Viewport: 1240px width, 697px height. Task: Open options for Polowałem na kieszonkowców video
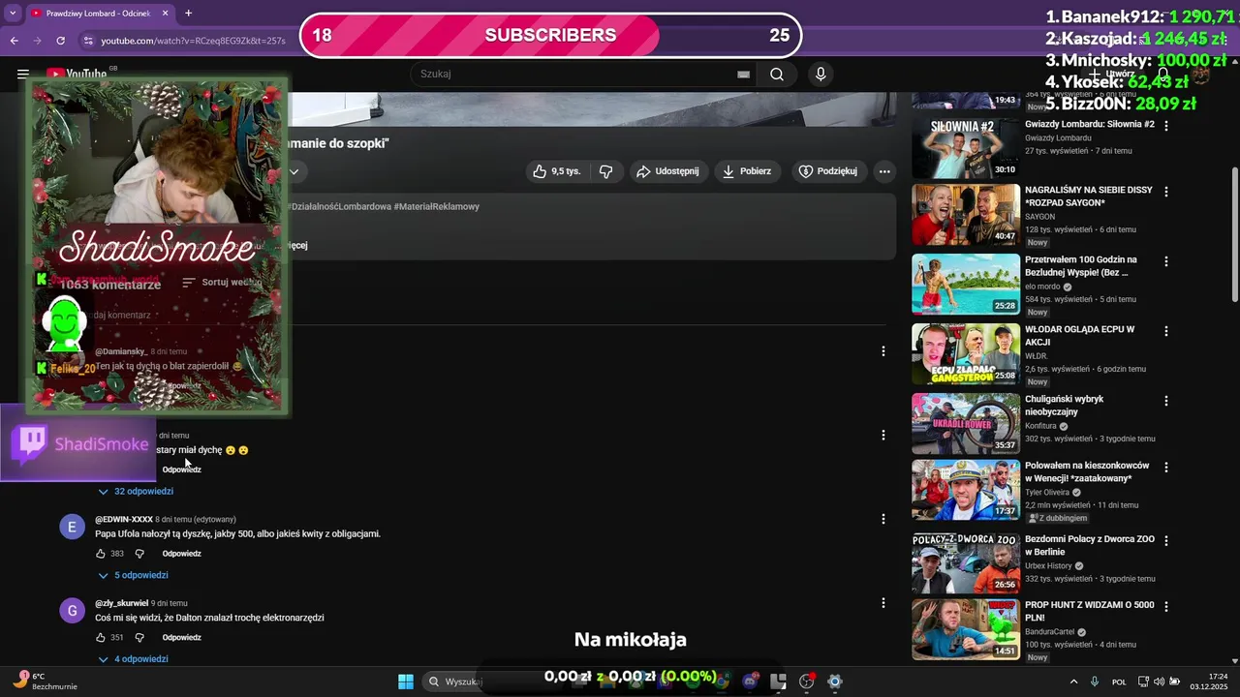coord(1165,467)
